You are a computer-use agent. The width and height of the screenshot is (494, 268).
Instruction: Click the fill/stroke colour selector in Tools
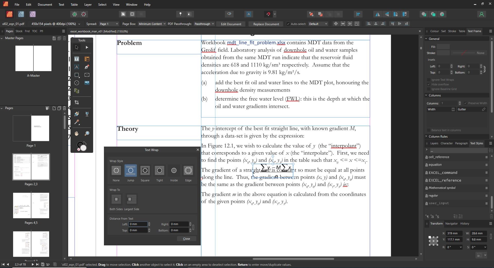pyautogui.click(x=82, y=146)
